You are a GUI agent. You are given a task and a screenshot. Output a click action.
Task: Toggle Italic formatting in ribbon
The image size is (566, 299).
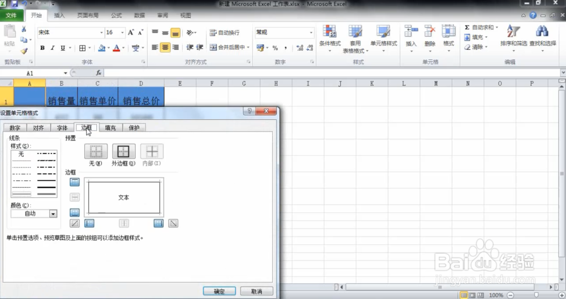point(52,48)
